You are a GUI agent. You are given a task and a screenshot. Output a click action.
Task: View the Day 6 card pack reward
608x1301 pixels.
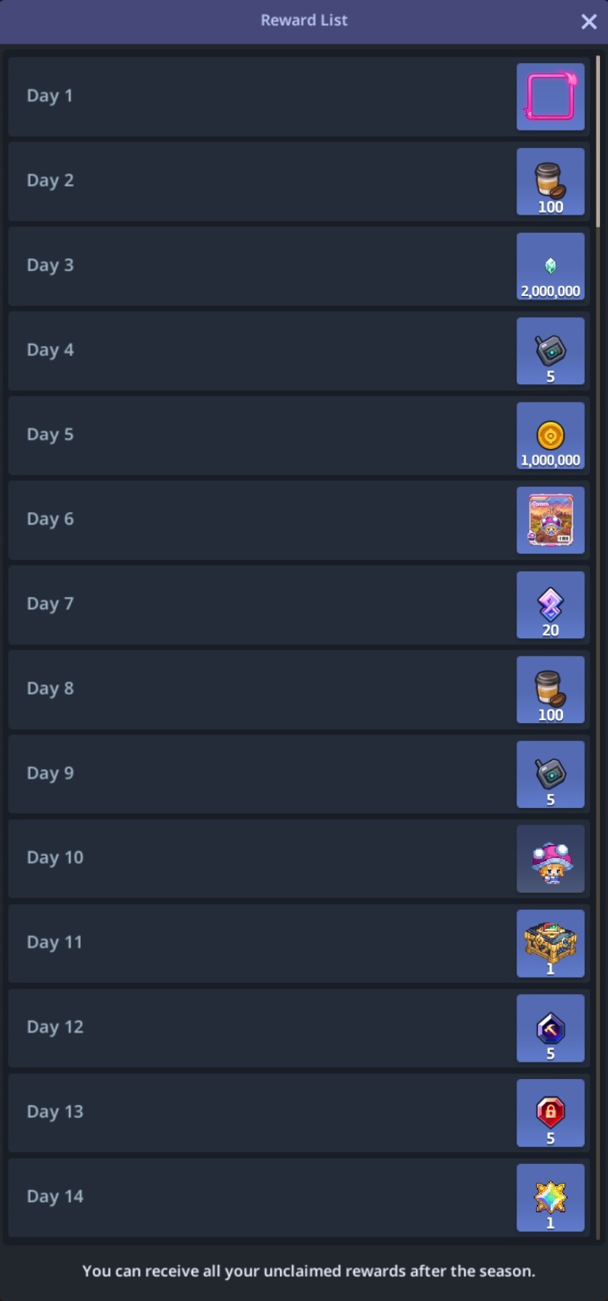tap(550, 520)
